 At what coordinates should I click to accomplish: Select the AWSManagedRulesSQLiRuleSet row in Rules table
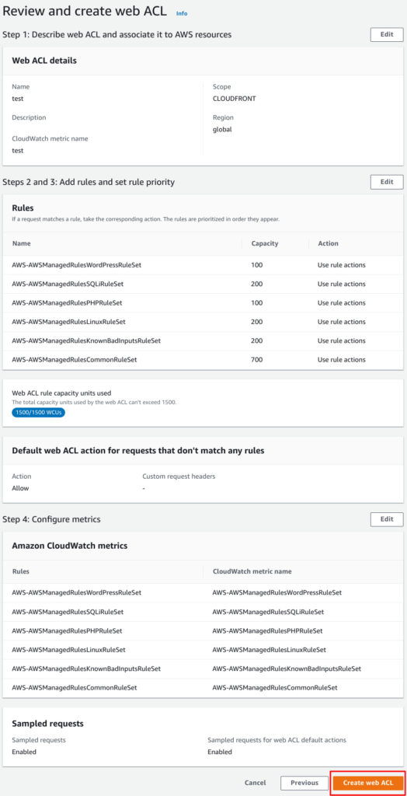203,284
